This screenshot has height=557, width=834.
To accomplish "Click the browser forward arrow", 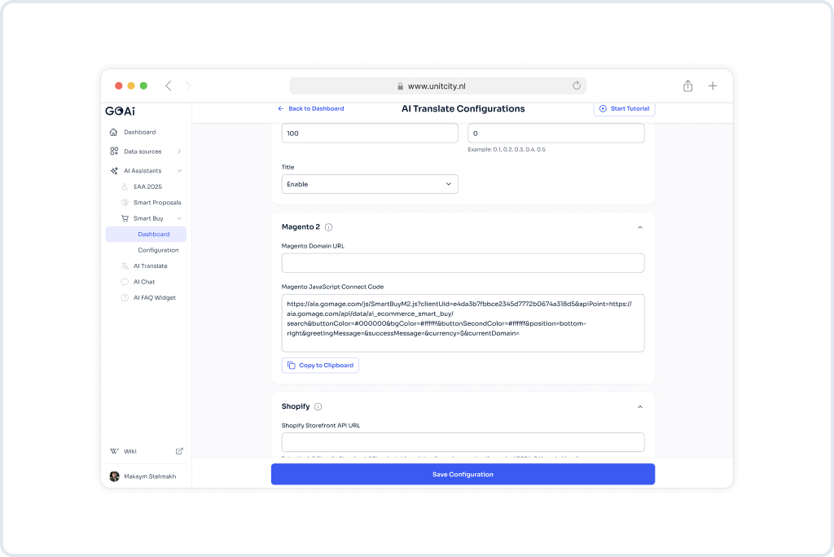I will pos(188,86).
